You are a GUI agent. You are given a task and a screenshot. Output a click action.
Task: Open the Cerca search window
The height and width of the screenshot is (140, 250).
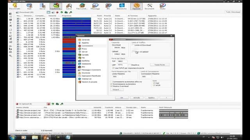coord(69,6)
